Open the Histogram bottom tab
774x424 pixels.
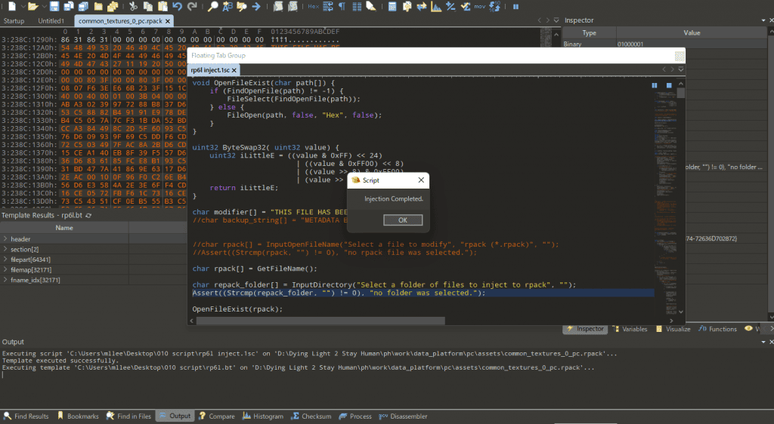pyautogui.click(x=263, y=416)
